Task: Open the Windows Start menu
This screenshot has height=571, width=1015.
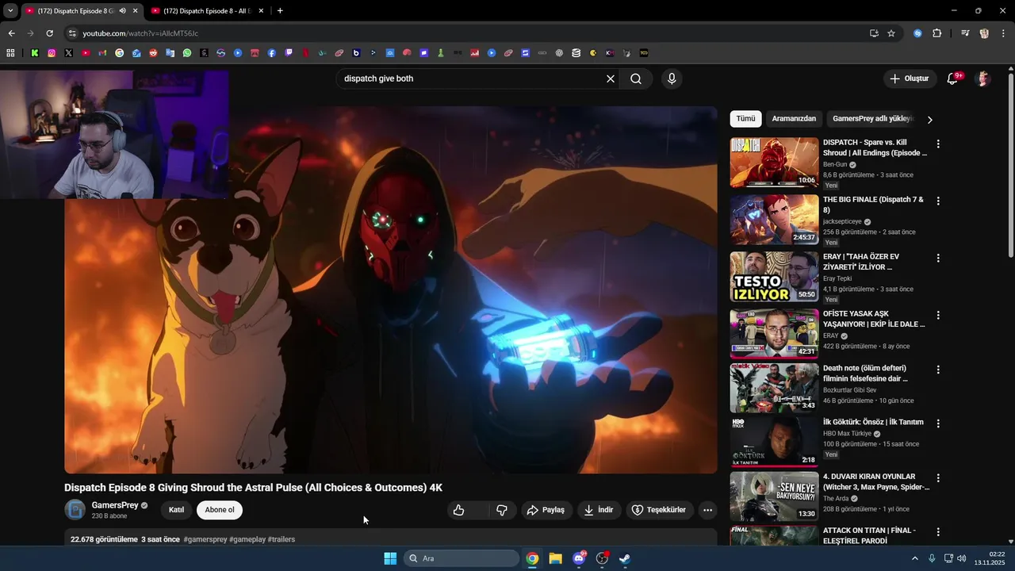Action: click(390, 558)
